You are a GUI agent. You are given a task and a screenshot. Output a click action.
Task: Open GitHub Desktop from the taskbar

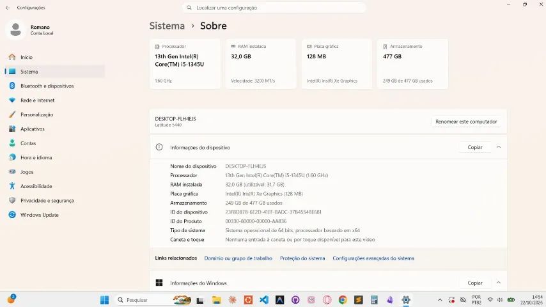[295, 300]
